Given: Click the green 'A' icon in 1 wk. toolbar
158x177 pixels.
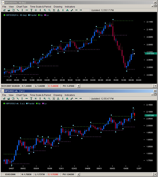Looking at the screenshot, I should tap(67, 99).
